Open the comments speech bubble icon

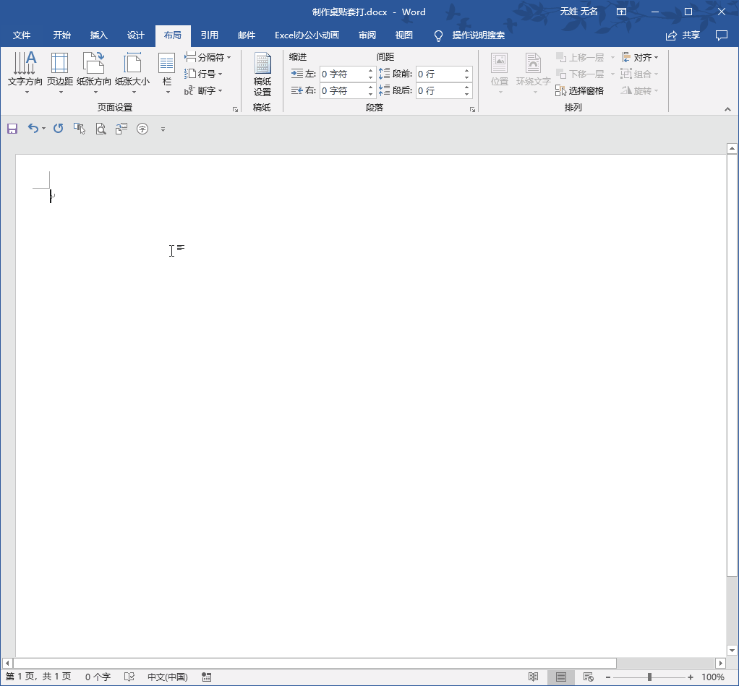click(721, 35)
